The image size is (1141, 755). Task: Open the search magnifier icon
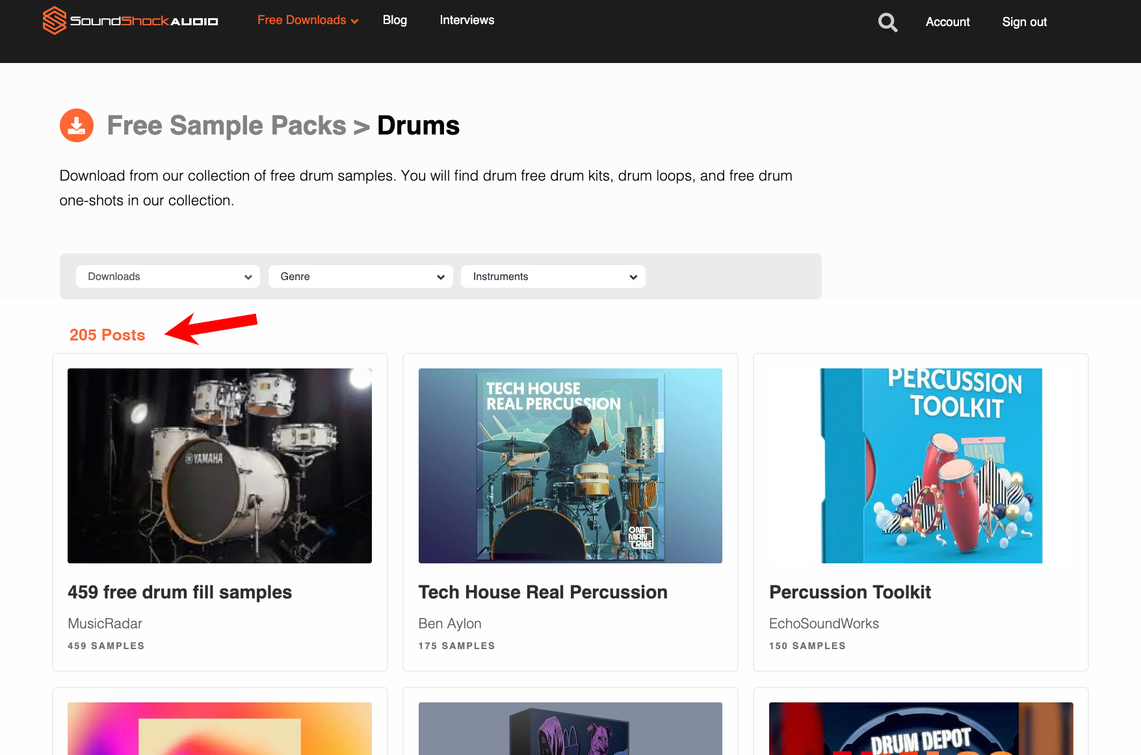(x=887, y=22)
